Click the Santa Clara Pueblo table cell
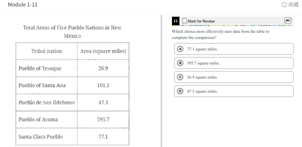 [x=41, y=137]
